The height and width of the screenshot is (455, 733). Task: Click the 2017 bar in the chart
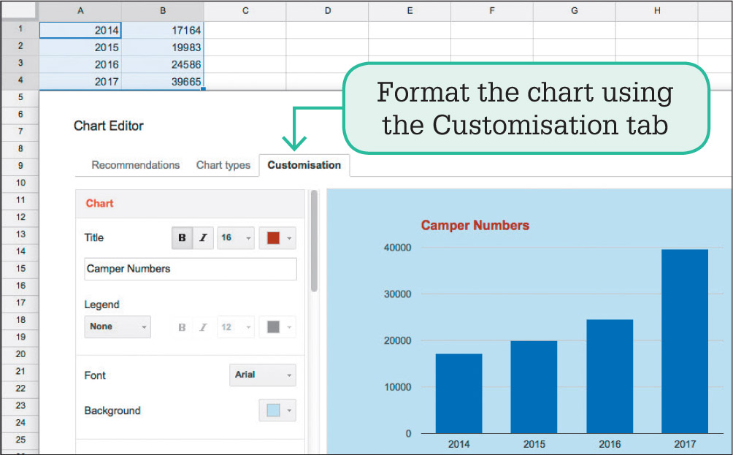click(x=685, y=341)
